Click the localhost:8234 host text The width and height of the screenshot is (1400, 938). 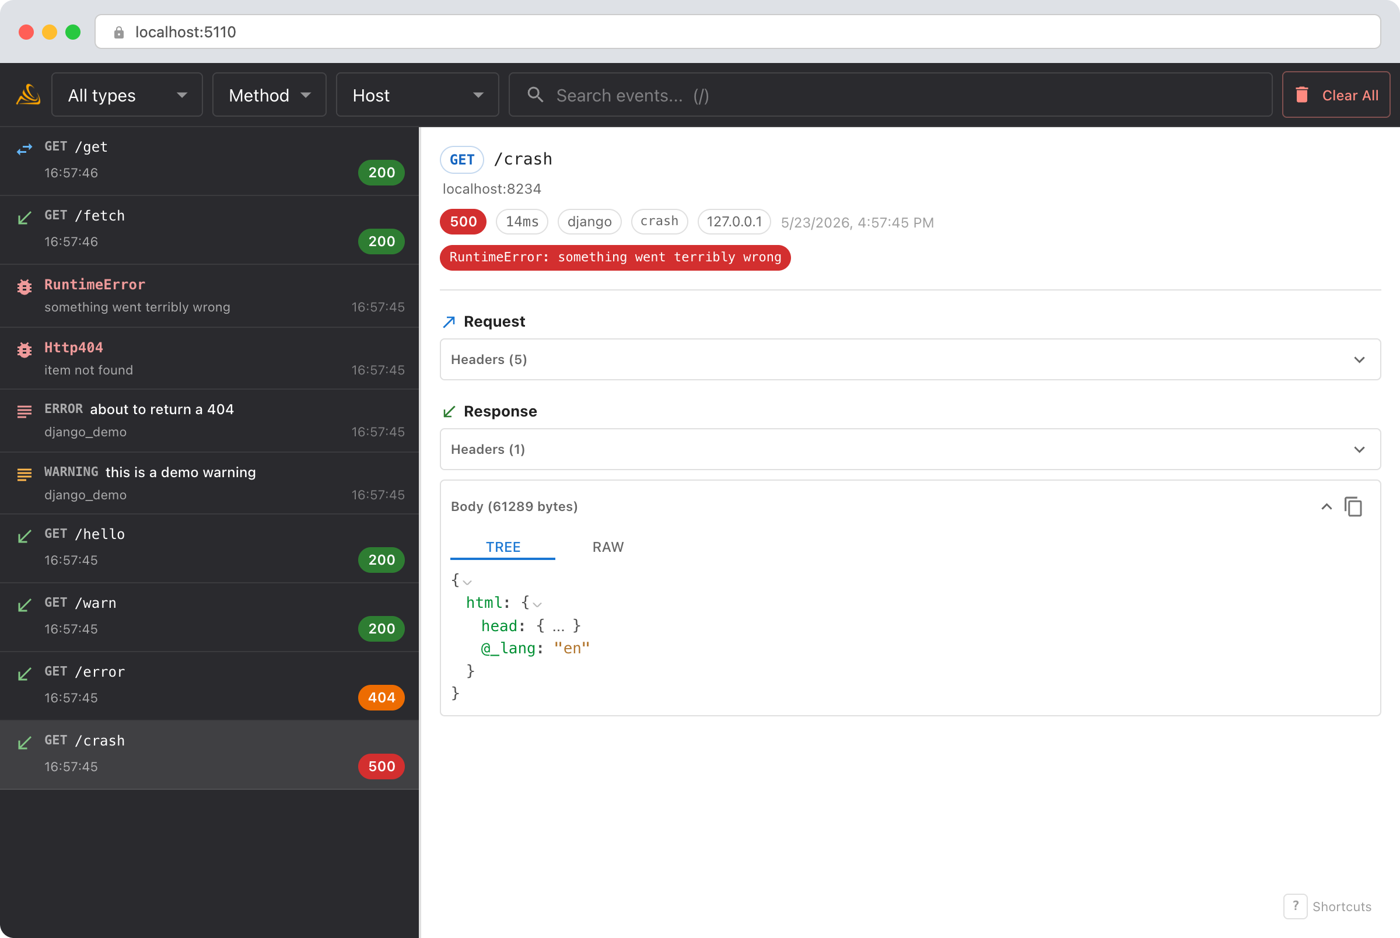492,189
